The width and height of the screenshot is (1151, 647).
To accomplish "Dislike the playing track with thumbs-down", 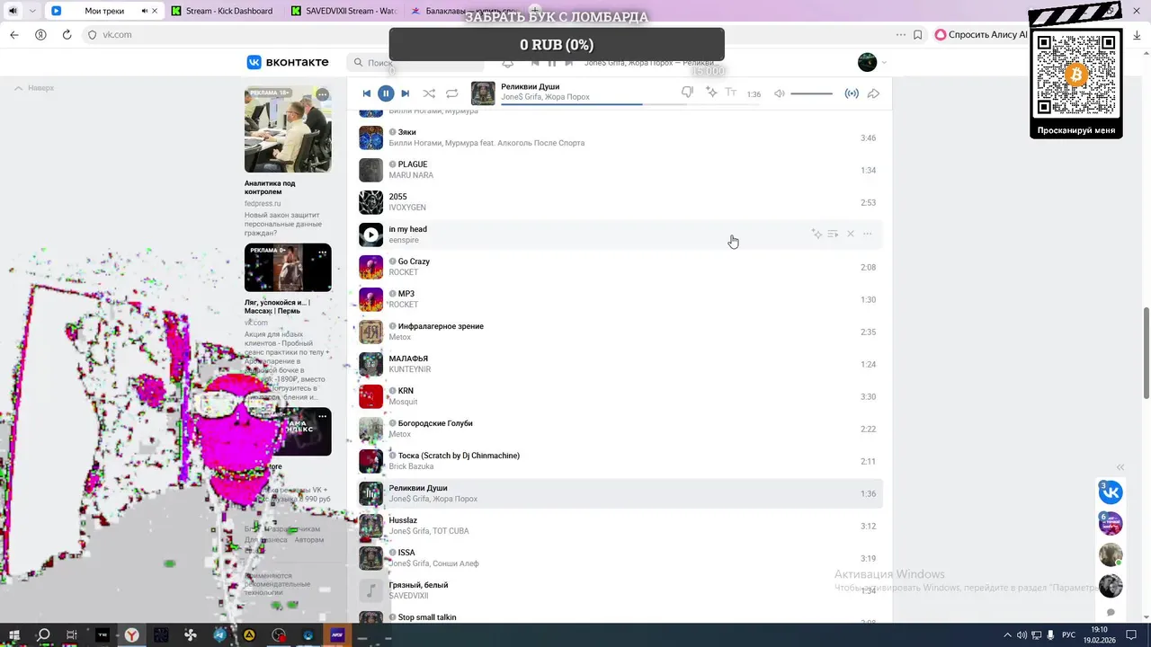I will [x=687, y=93].
